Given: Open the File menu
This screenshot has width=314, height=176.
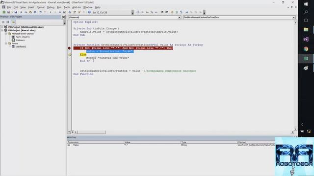Looking at the screenshot, I should click(9, 7).
